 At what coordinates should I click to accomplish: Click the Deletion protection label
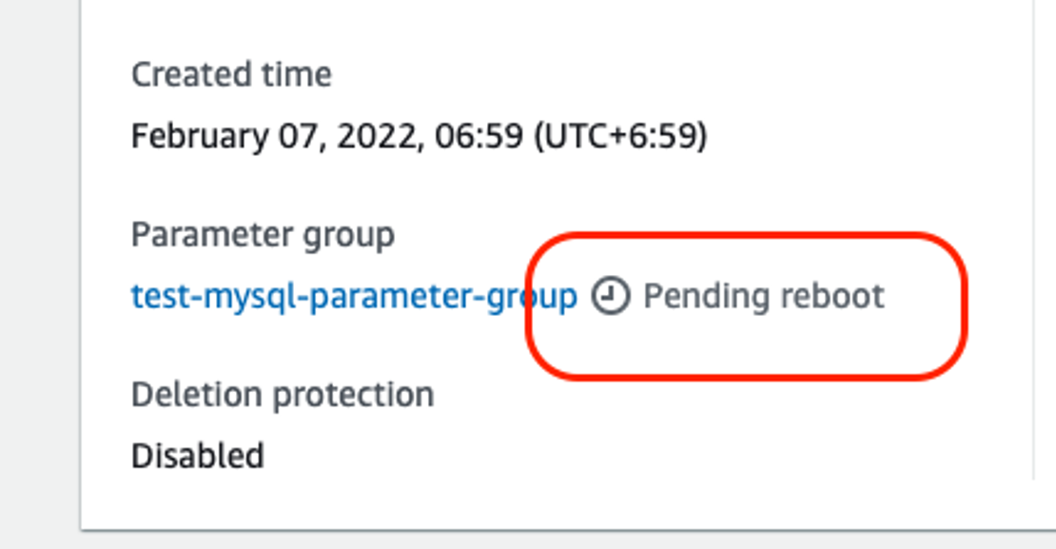[283, 394]
